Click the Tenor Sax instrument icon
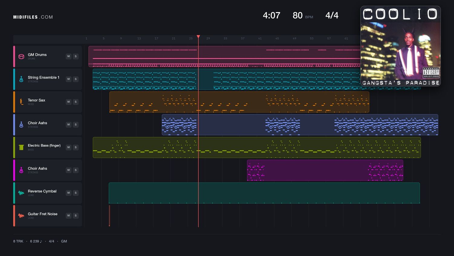 pyautogui.click(x=21, y=102)
